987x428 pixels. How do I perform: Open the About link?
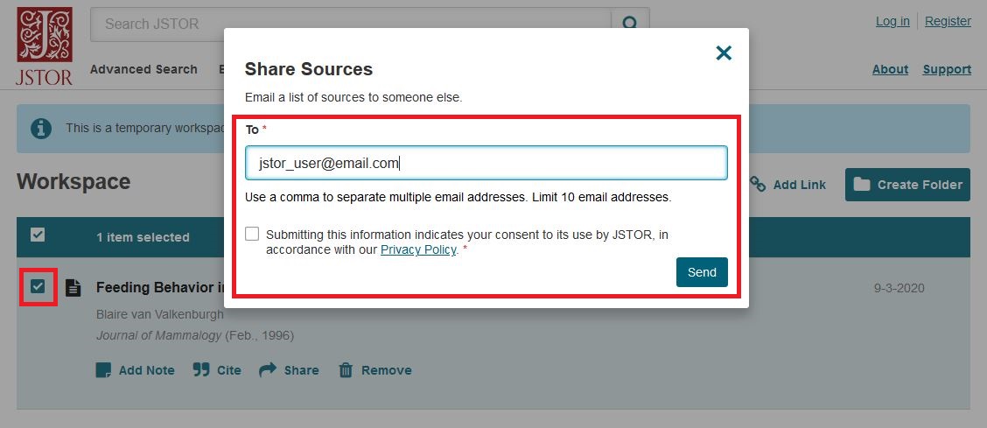pos(890,69)
